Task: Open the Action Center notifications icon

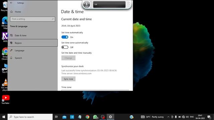Action: (x=209, y=117)
